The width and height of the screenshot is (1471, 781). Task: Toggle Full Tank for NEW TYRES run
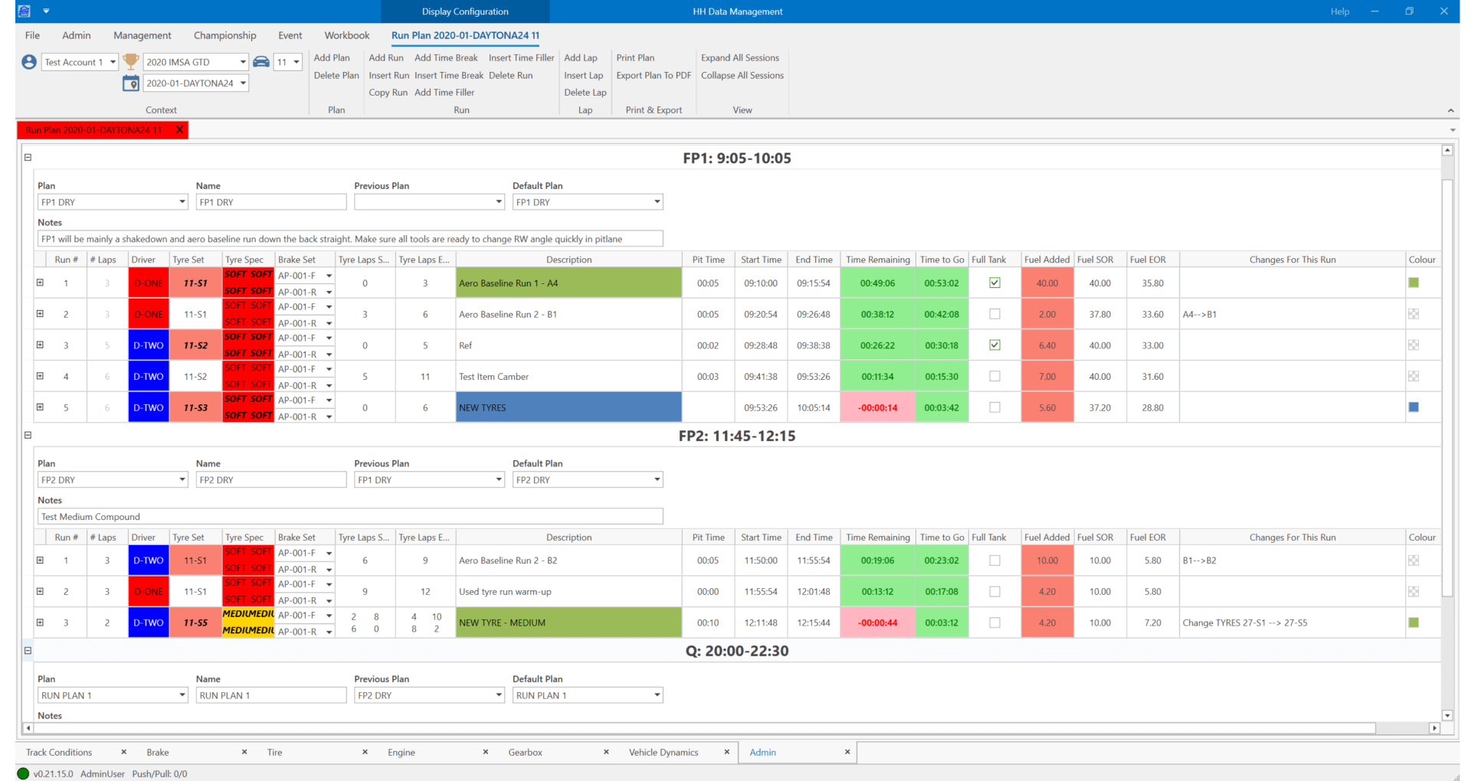tap(994, 407)
